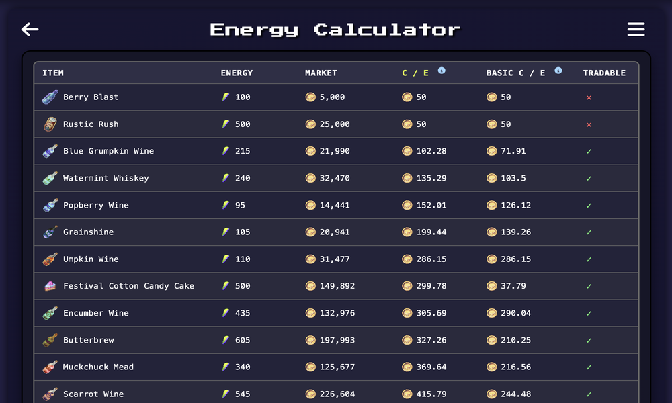Click the red X for Rustic Rush
672x403 pixels.
[589, 125]
